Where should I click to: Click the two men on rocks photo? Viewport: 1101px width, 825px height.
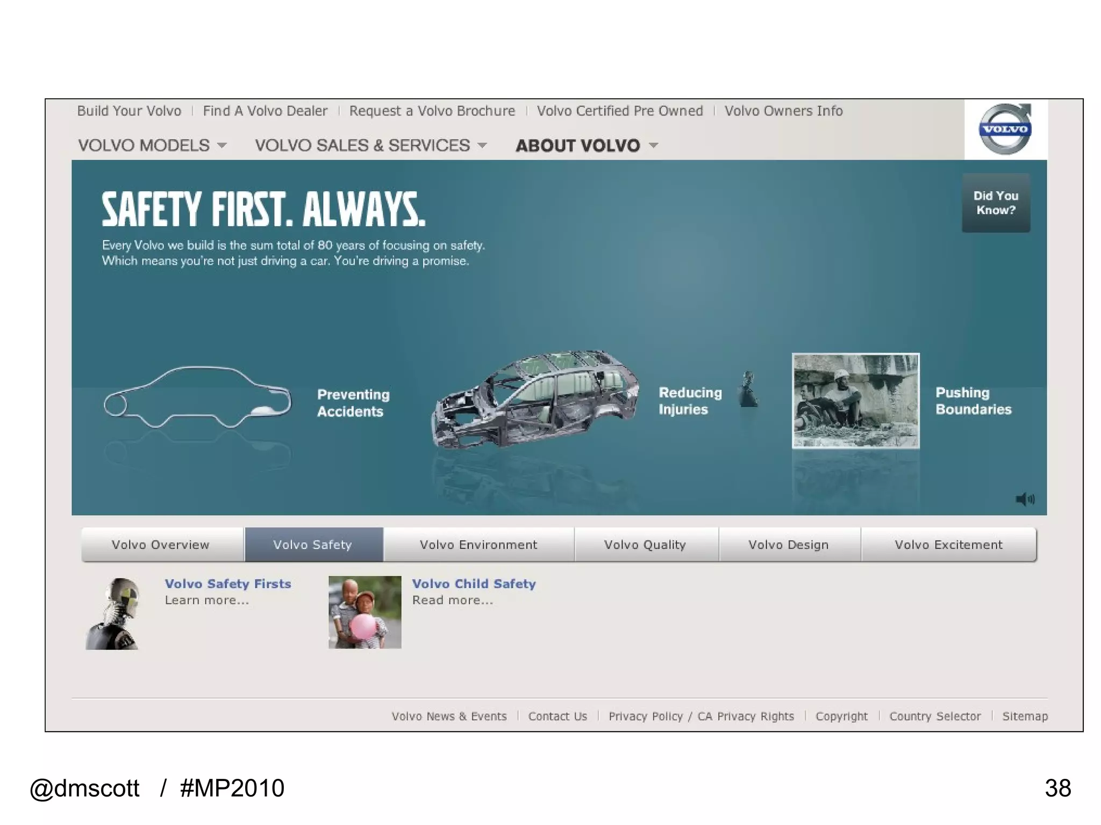855,401
